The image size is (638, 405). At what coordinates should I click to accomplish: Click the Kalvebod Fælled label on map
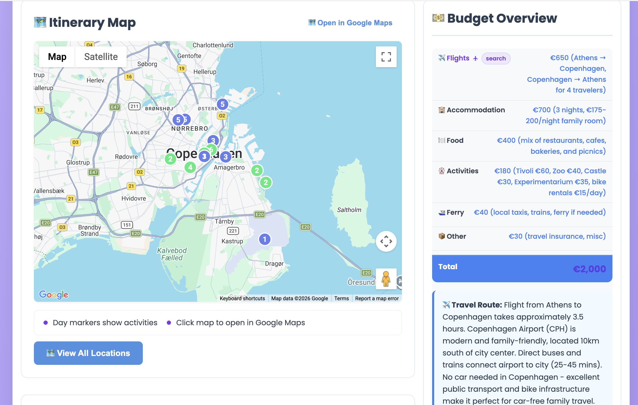(172, 254)
